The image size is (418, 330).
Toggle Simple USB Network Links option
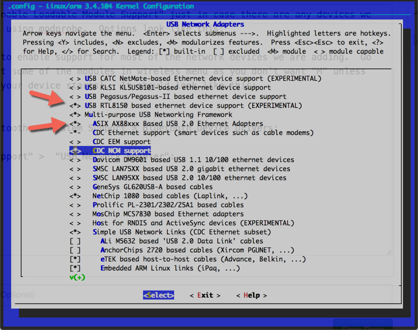[x=170, y=232]
